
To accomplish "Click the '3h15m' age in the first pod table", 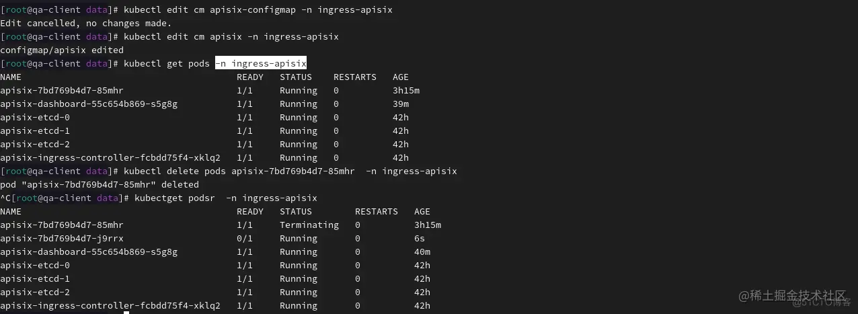I will coord(406,91).
